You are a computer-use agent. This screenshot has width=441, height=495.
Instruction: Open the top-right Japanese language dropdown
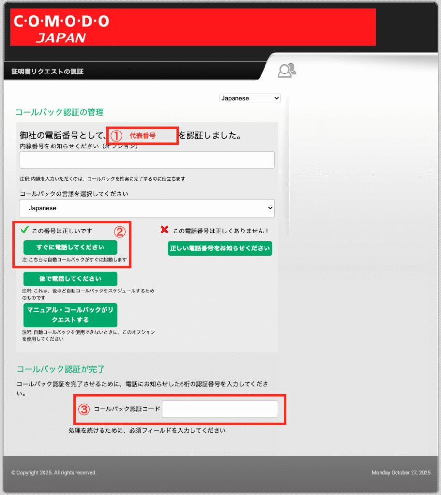(x=250, y=98)
